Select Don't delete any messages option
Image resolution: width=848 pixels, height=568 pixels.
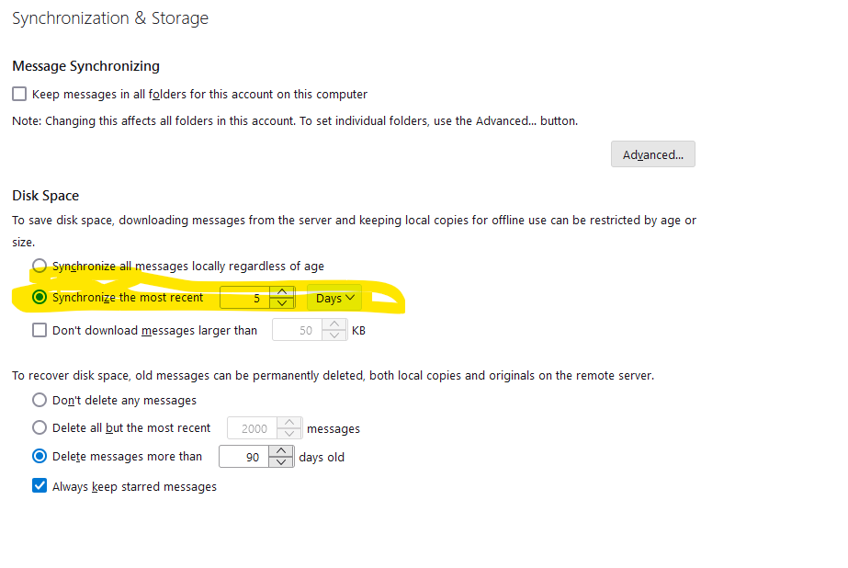coord(40,400)
